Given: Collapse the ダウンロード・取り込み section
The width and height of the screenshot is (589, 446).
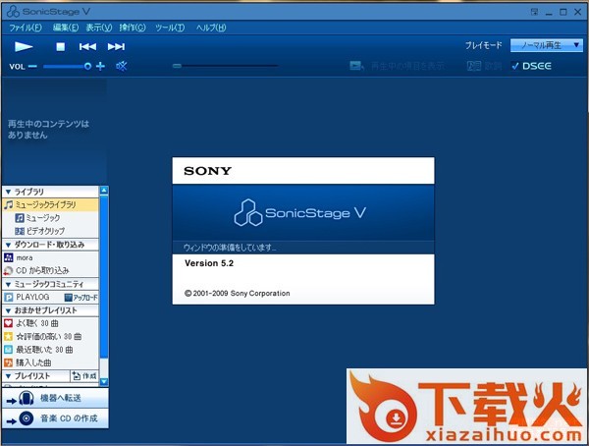Looking at the screenshot, I should click(x=8, y=245).
